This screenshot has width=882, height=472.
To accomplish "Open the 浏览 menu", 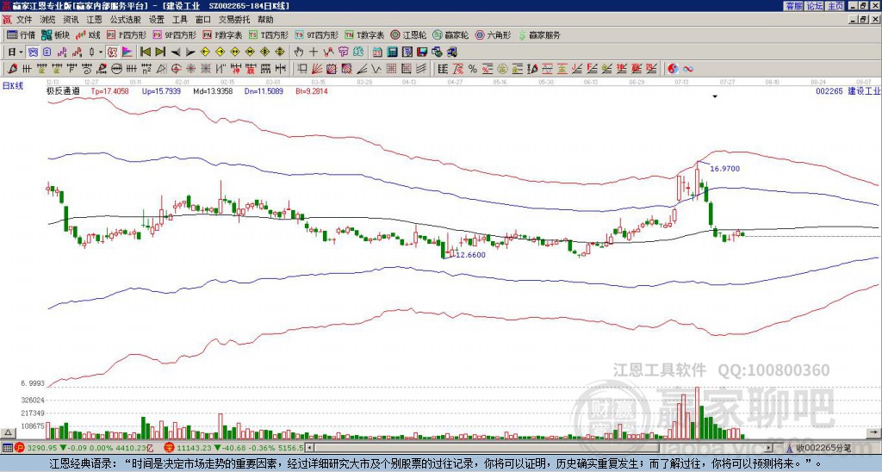I will point(48,20).
